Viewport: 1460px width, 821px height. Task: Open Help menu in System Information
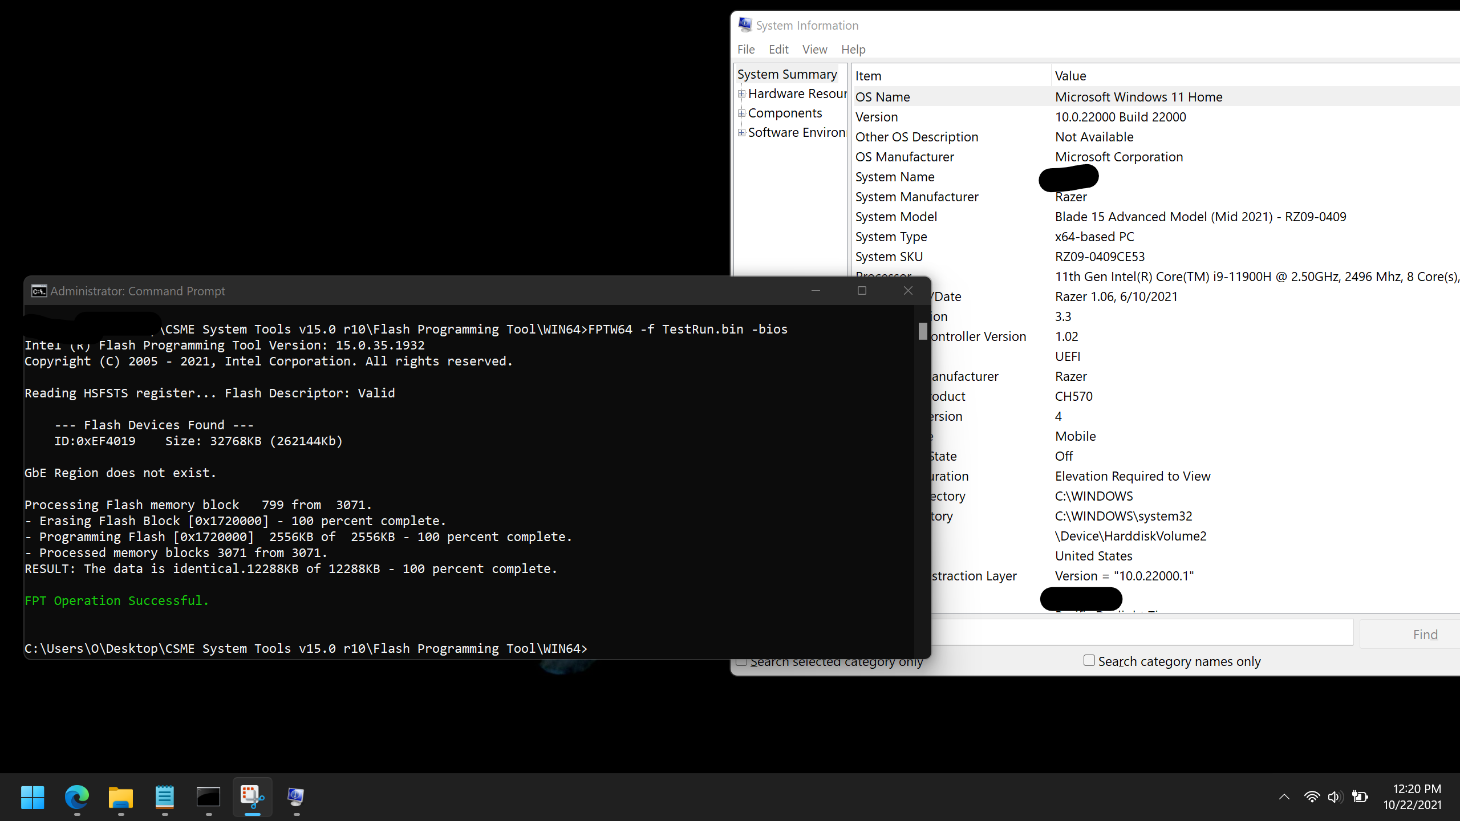[x=853, y=50]
